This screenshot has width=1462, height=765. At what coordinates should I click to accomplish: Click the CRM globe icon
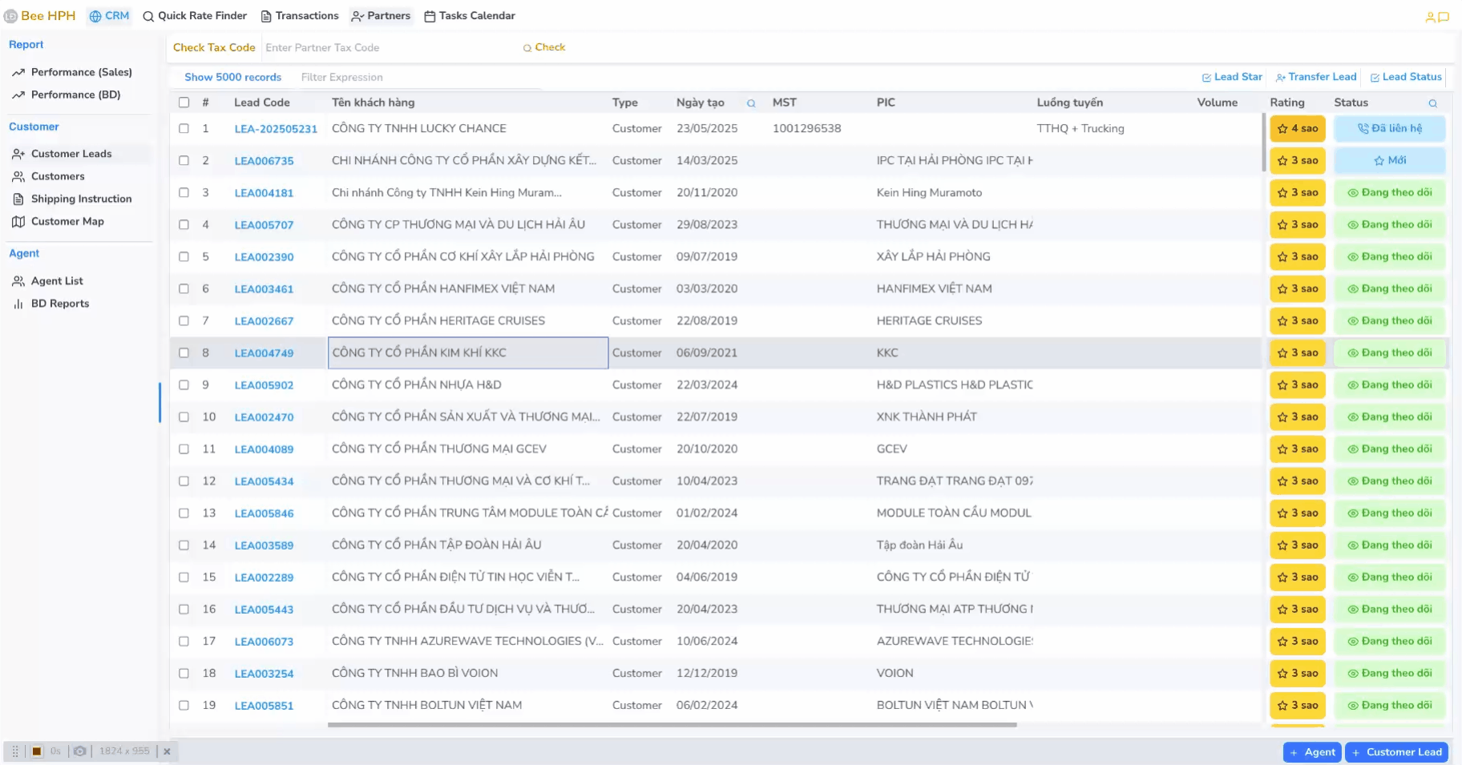[95, 16]
